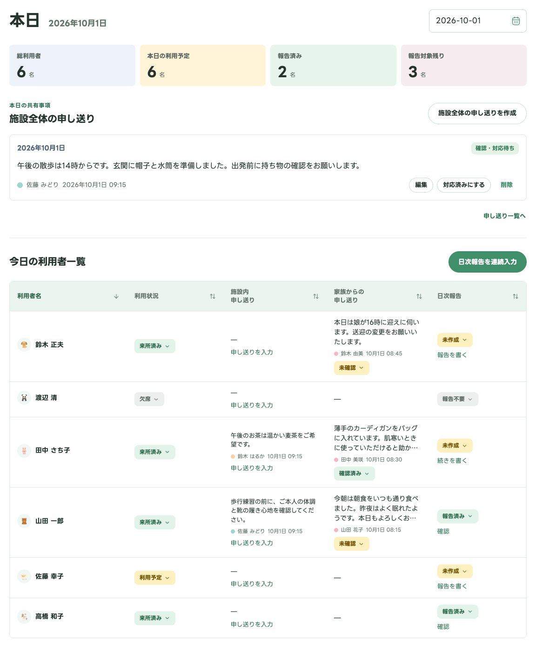The width and height of the screenshot is (536, 648).
Task: Sort by 利用状況 arrows icon
Action: (213, 296)
